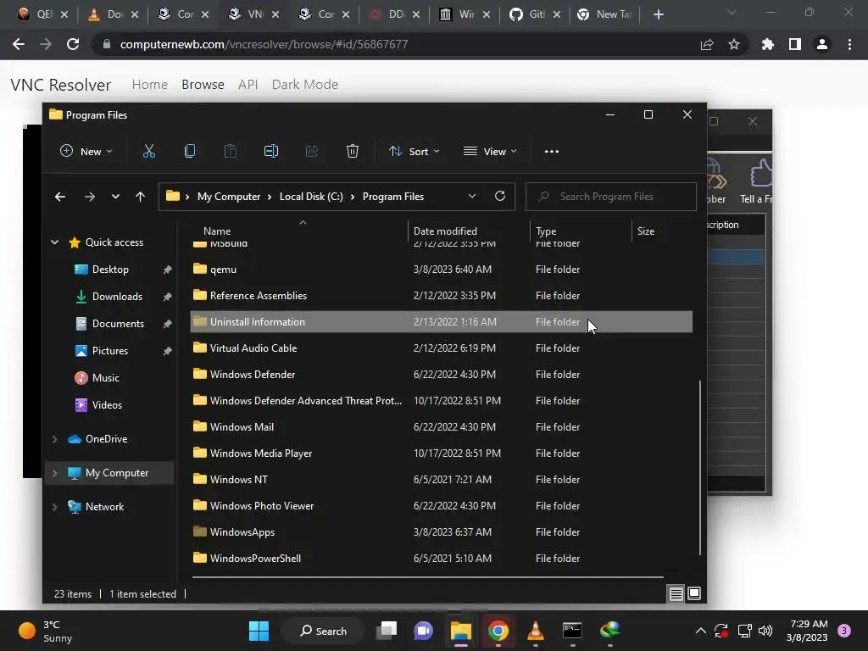Select Pictures in the navigation pane

109,351
